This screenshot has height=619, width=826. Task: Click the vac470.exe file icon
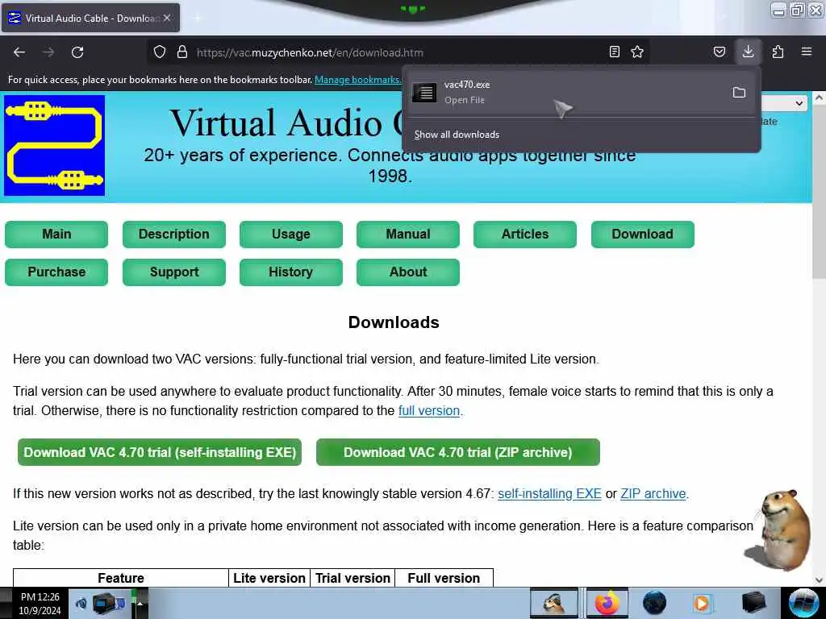424,93
